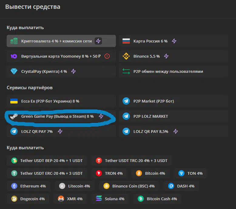Viewport: 236px width, 209px height.
Task: Click the yellow Binance Coin cube icon
Action: tap(106, 186)
